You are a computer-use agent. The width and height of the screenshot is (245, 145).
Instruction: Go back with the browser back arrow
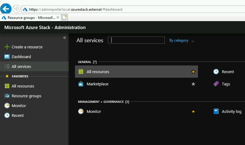tap(6, 9)
